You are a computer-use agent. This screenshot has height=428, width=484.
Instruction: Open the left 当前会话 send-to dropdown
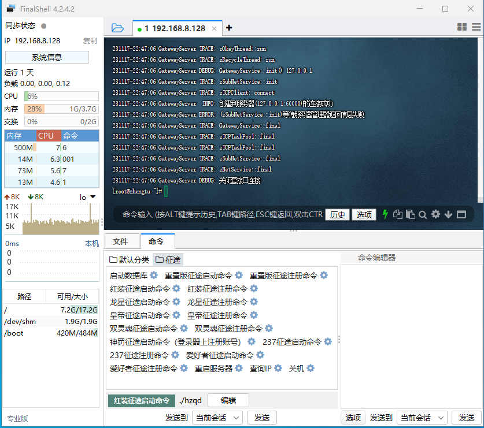(x=218, y=418)
